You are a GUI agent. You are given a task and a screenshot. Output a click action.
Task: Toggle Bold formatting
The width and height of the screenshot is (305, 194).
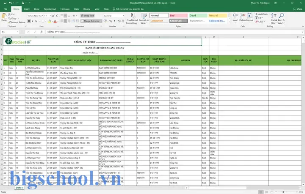click(29, 21)
